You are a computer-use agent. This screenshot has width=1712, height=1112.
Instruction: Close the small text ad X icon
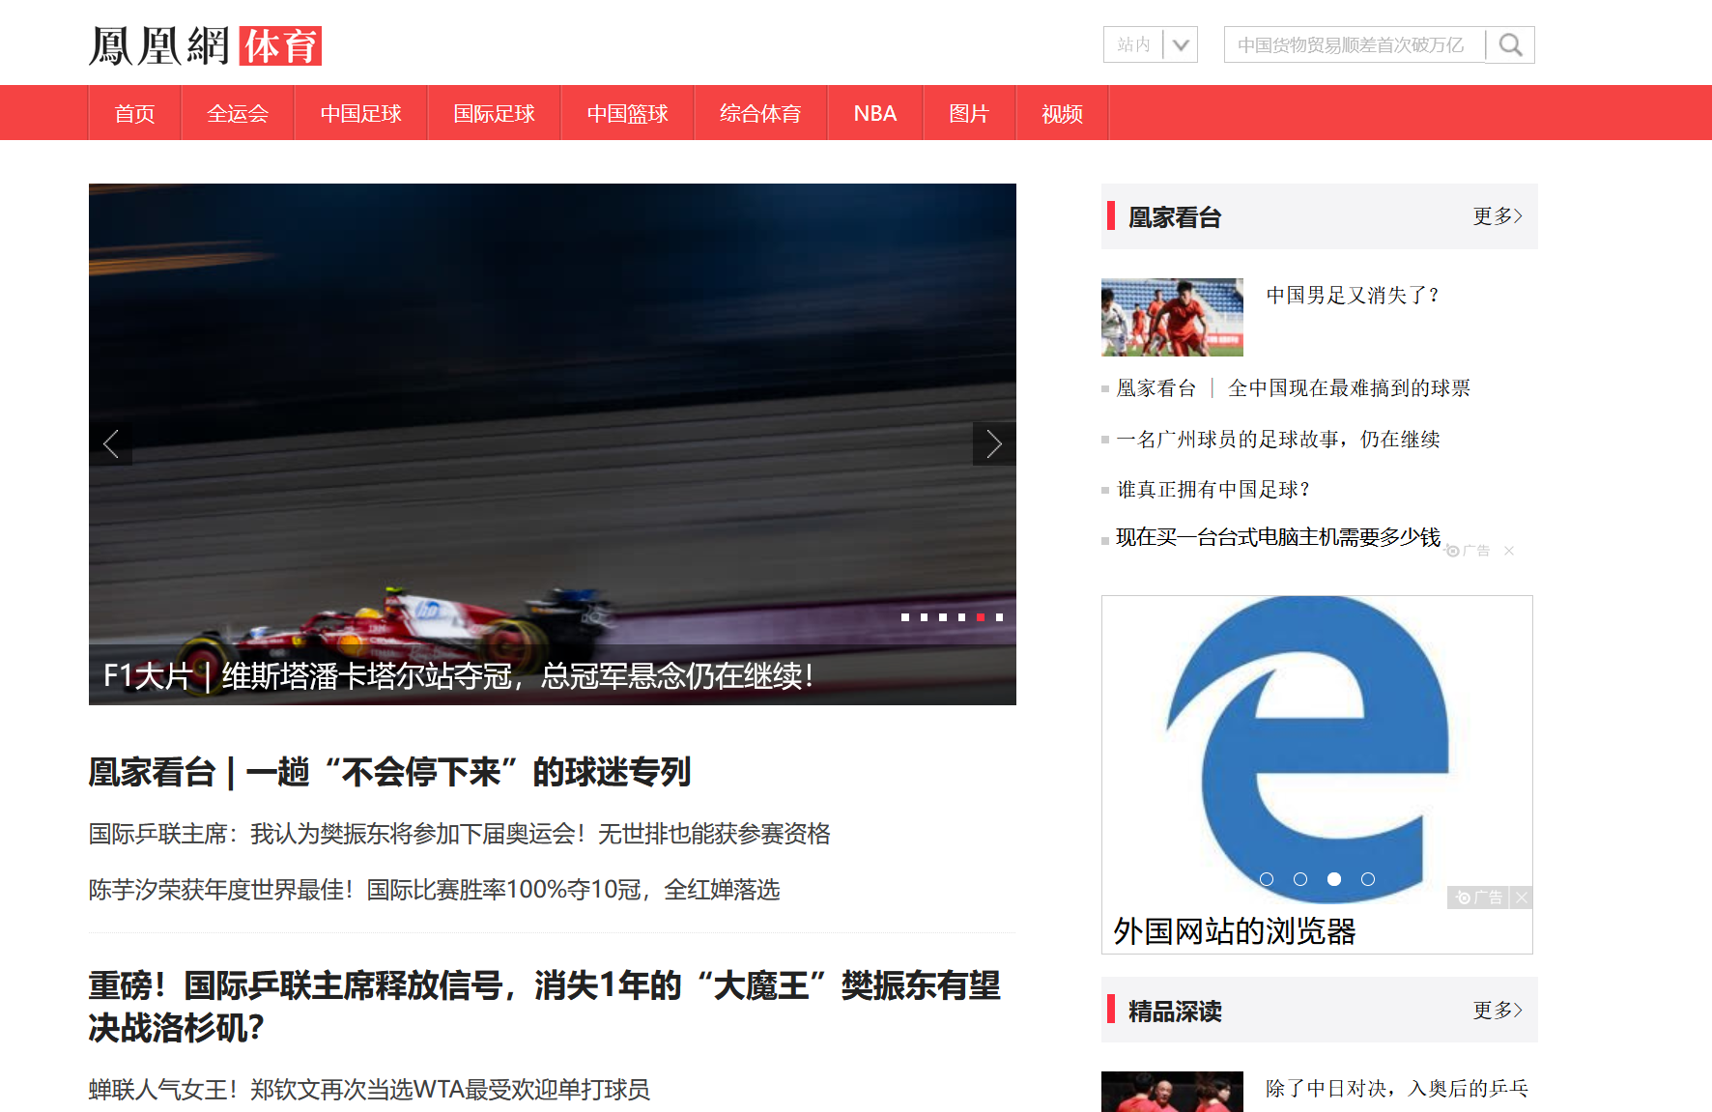click(1509, 551)
